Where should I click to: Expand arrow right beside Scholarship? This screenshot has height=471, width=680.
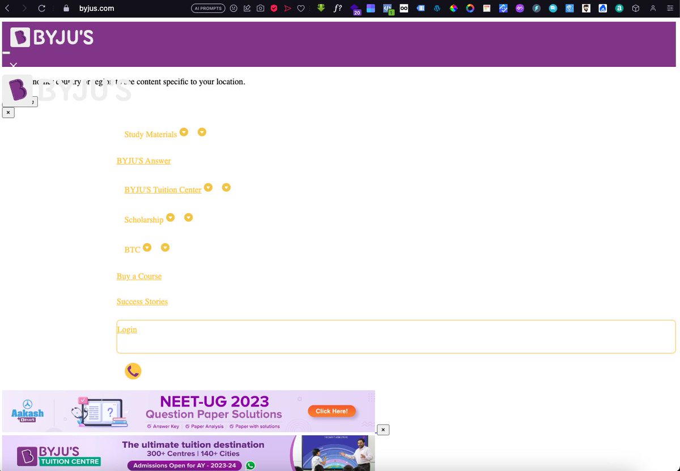(170, 217)
